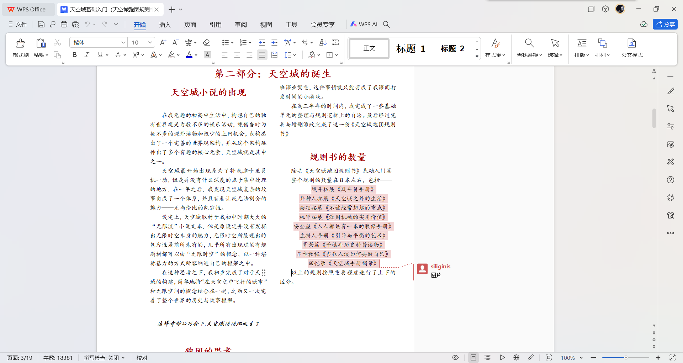Click the vertical scrollbar thumb
The image size is (683, 363).
tap(654, 118)
